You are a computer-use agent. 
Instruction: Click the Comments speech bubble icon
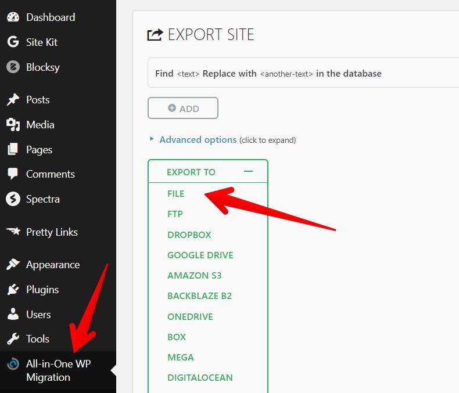pyautogui.click(x=13, y=174)
